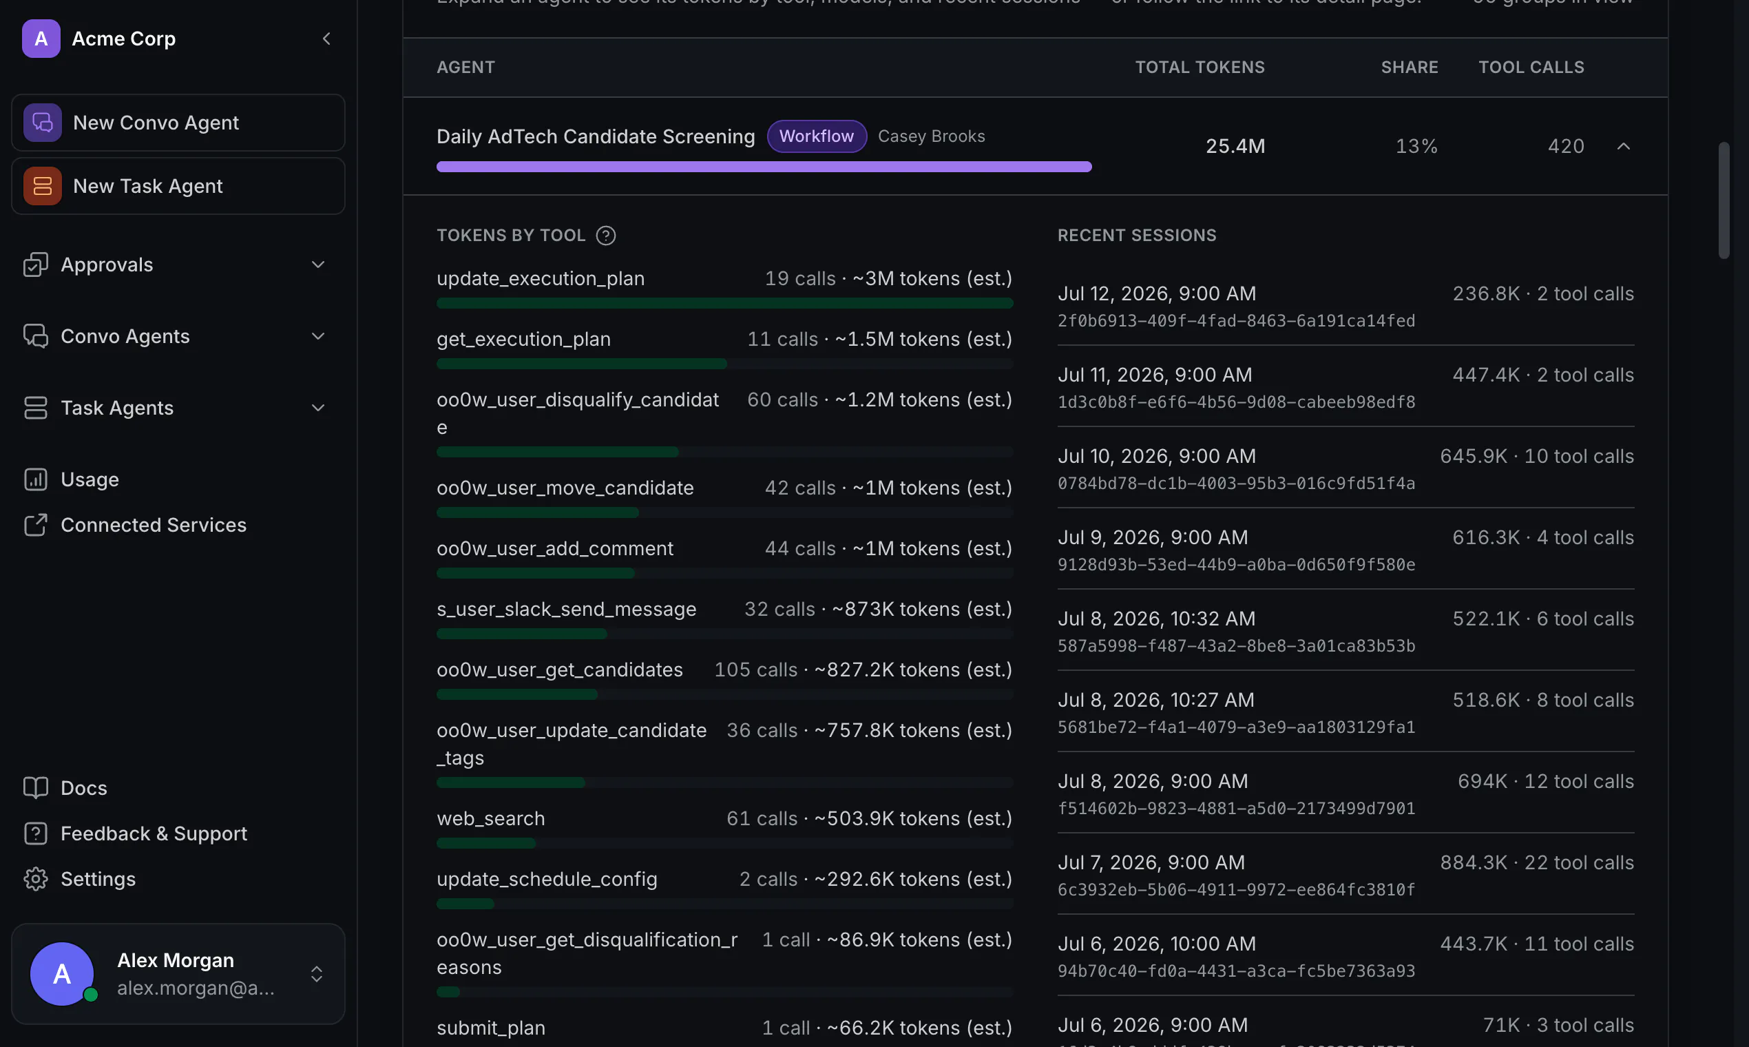Click the Acme Corp logo avatar
Image resolution: width=1749 pixels, height=1047 pixels.
pyautogui.click(x=41, y=39)
